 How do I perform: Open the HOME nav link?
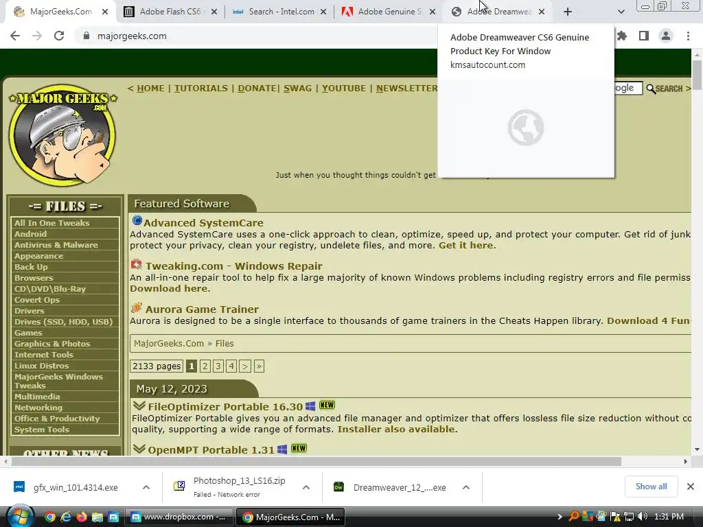(x=150, y=89)
